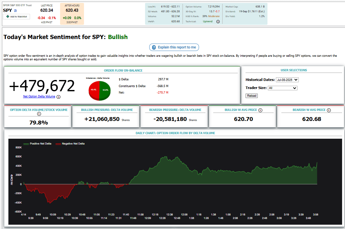Click the market cap value 638.1 B
Screen dimensions: 345x229
260,6
